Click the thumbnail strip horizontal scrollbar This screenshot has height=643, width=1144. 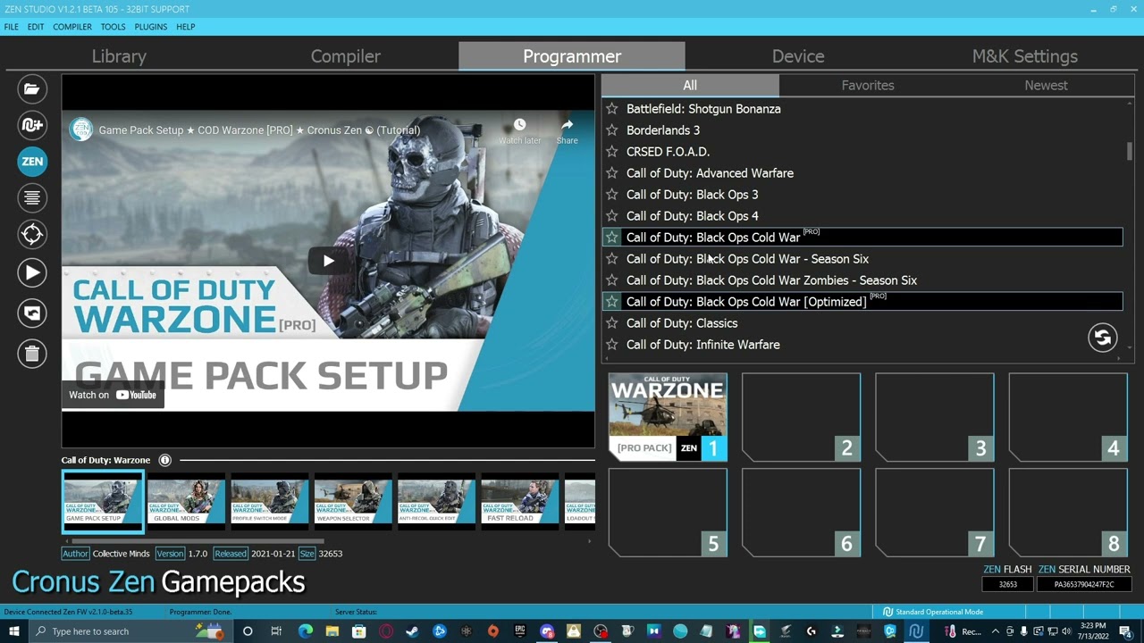(x=197, y=540)
